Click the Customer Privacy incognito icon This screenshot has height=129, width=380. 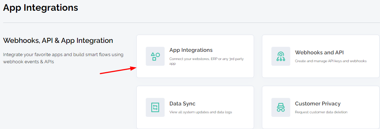point(281,107)
